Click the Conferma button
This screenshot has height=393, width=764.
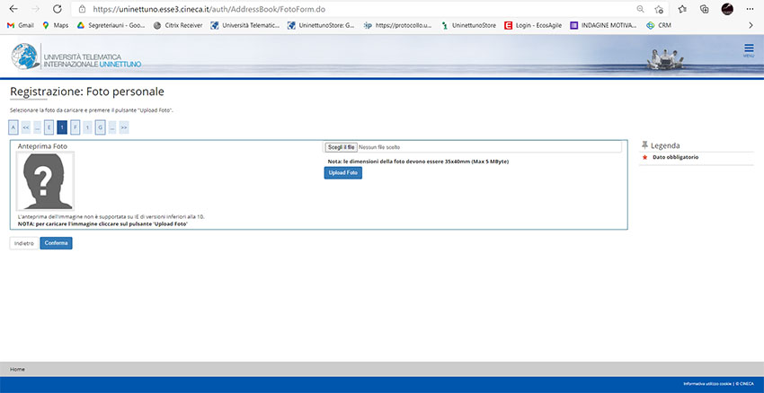coord(56,243)
